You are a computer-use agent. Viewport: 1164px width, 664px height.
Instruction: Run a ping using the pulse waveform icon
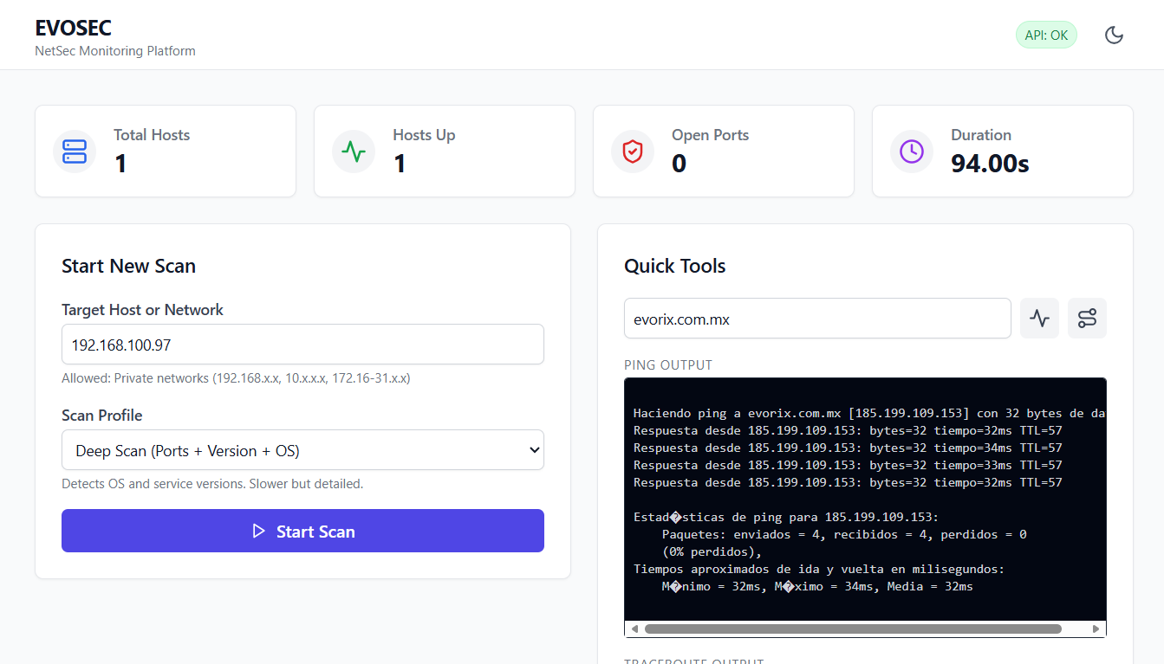(x=1039, y=318)
